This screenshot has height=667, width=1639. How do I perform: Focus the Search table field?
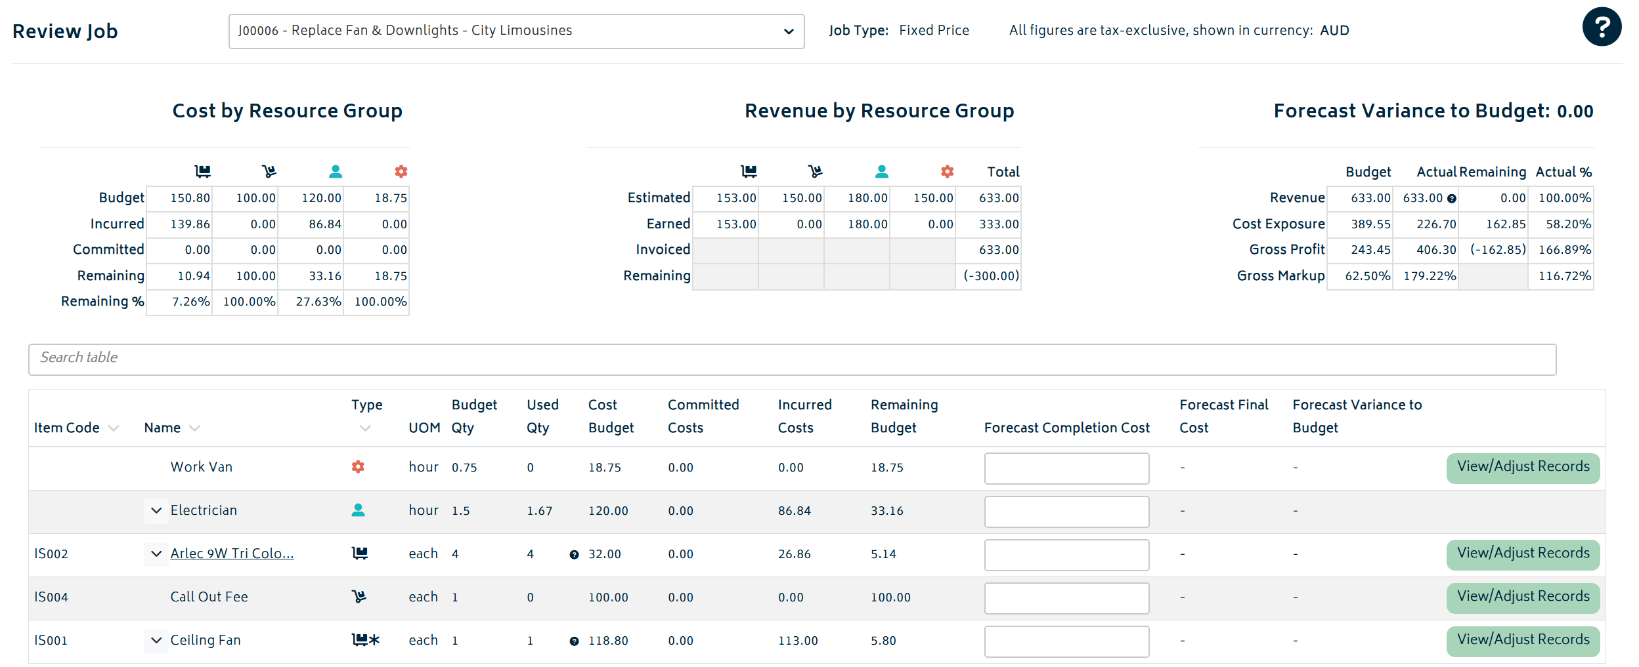tap(792, 359)
